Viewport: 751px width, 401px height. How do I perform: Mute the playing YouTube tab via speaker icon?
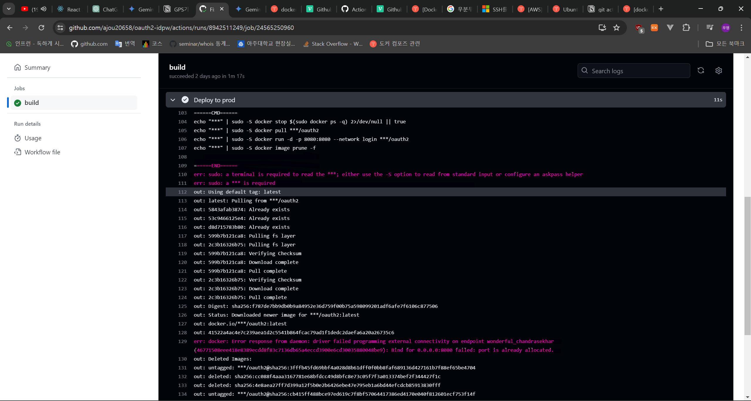[43, 9]
